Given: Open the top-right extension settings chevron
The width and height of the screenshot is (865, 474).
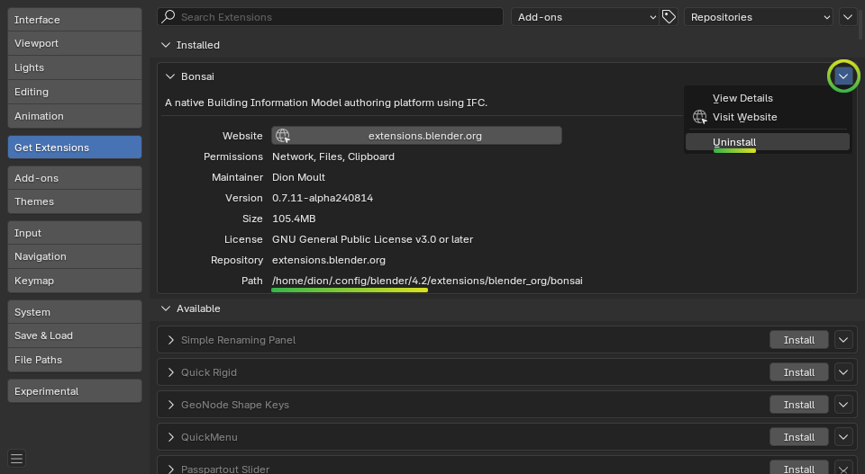Looking at the screenshot, I should [x=848, y=17].
